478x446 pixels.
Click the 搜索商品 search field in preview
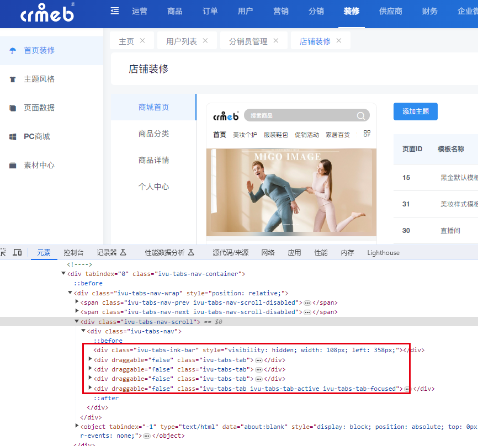307,115
